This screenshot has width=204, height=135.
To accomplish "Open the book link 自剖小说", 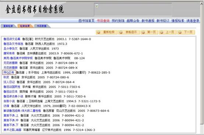I will 9,101.
